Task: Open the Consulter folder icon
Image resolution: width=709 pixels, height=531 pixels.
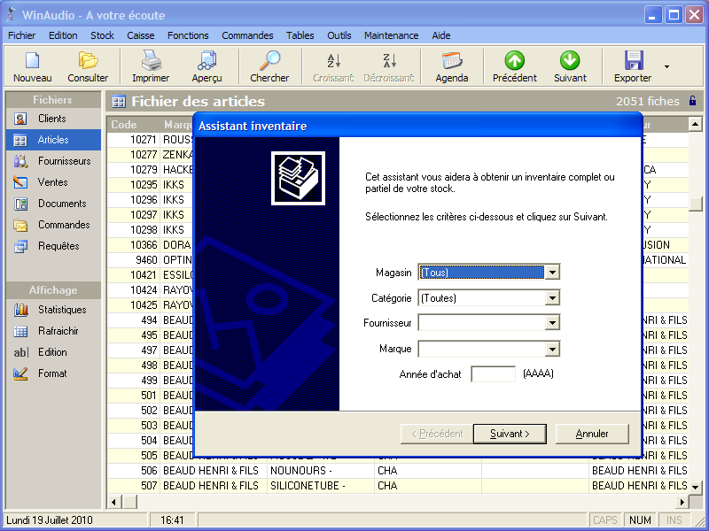Action: point(88,61)
